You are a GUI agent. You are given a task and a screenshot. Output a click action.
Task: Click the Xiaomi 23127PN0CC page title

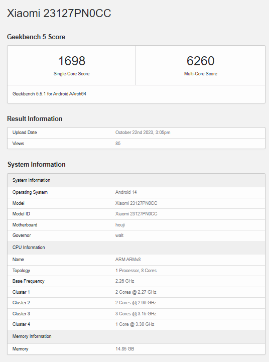click(59, 13)
